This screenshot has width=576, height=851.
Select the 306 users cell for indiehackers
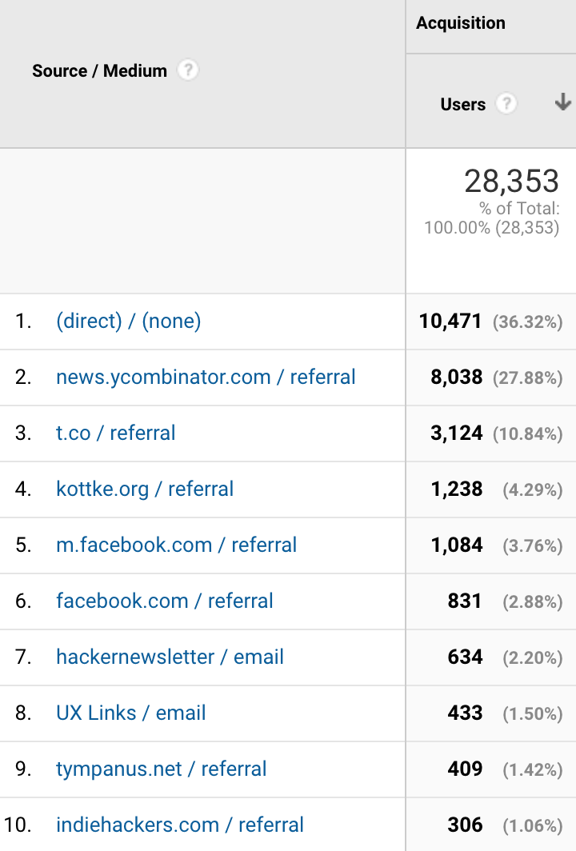coord(465,825)
